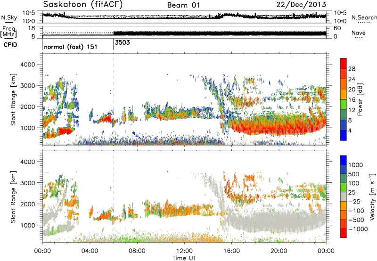Click the "3000" tick of the power panel
The height and width of the screenshot is (261, 377).
point(27,86)
